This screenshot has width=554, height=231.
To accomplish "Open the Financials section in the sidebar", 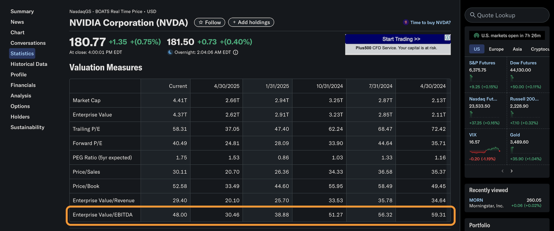I will (23, 85).
